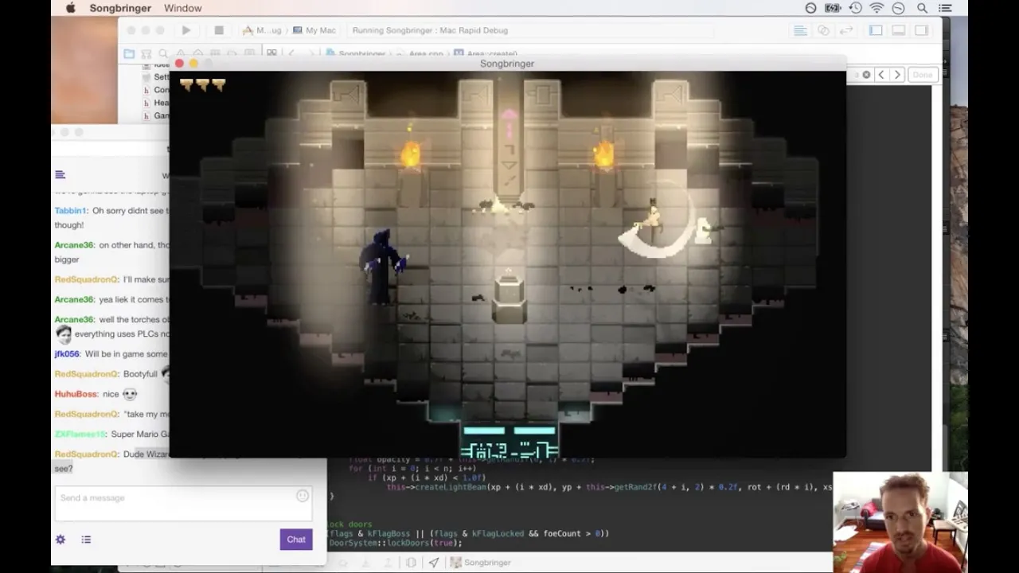Screen dimensions: 1019x573
Task: Open the Window menu
Action: (182, 8)
